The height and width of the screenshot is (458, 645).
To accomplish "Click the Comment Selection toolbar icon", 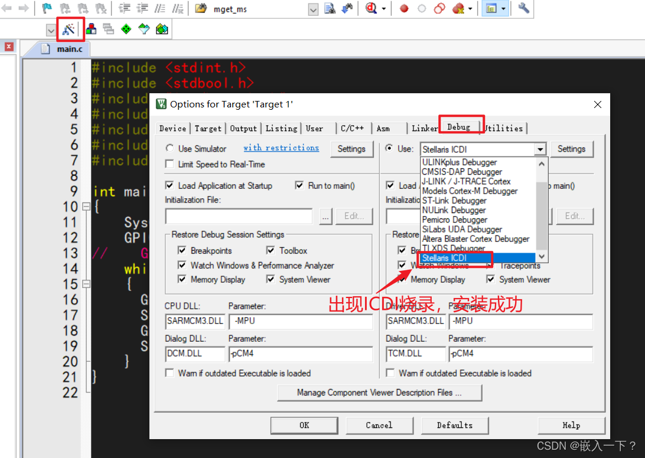I will point(160,8).
